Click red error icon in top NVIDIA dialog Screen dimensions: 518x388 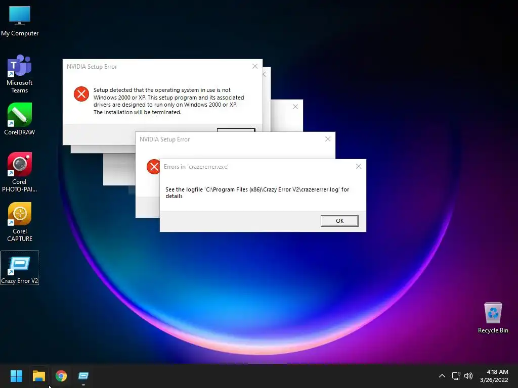tap(81, 94)
